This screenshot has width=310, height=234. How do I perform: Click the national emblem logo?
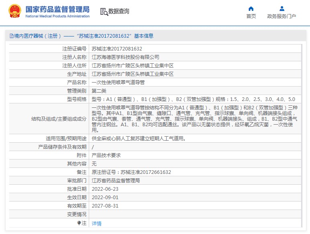pos(14,11)
